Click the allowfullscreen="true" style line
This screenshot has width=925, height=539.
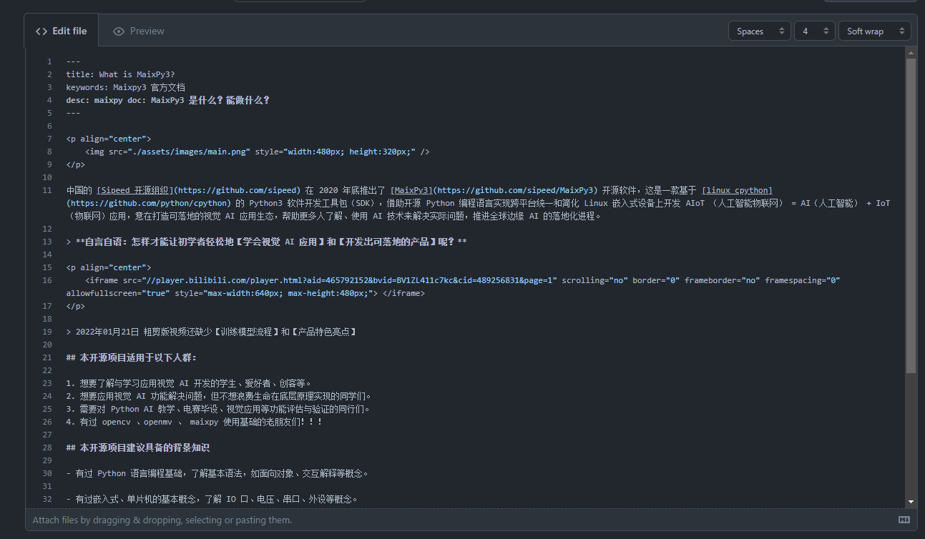tap(245, 293)
